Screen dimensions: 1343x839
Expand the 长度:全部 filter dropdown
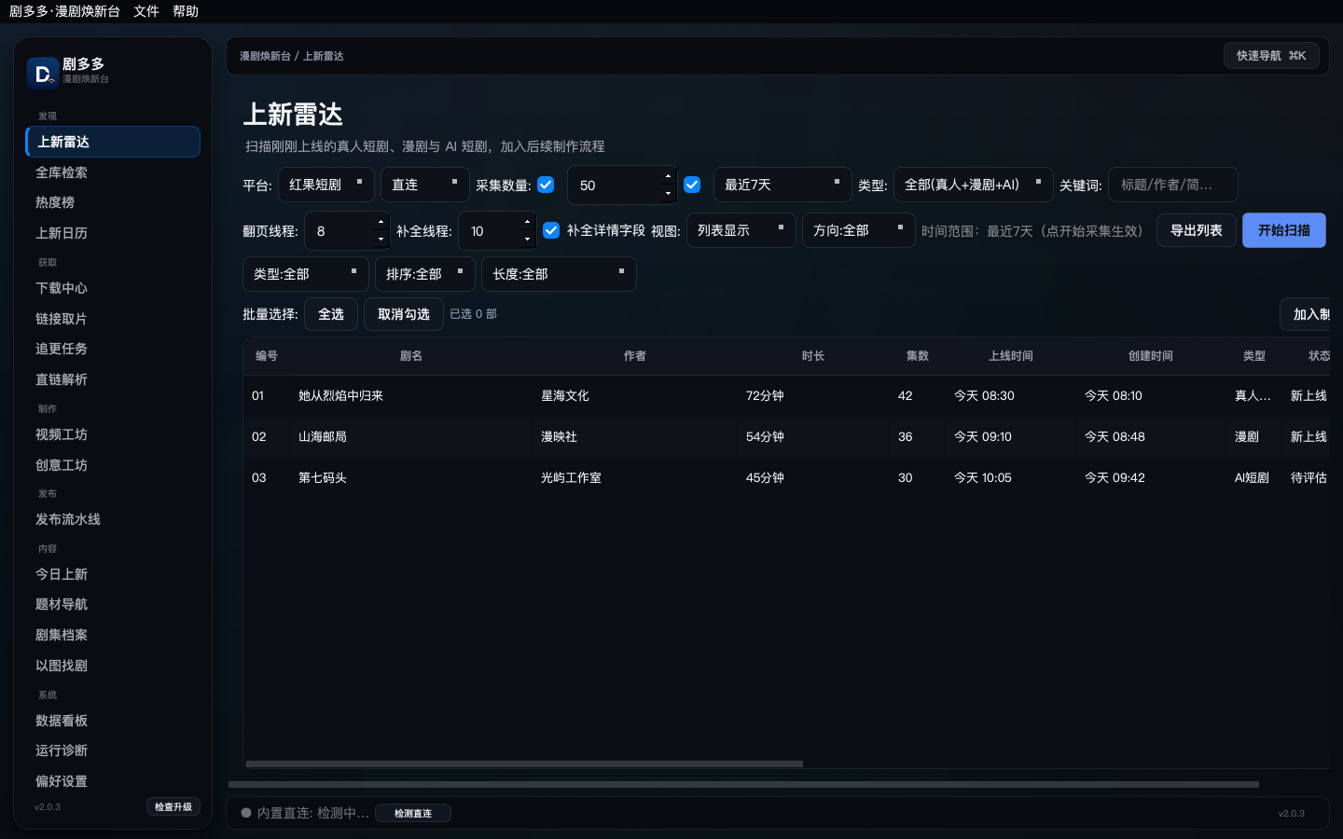[x=559, y=274]
